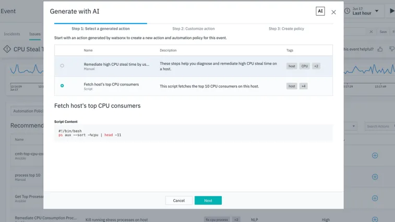Click the host tag in Remediate row

click(x=292, y=66)
